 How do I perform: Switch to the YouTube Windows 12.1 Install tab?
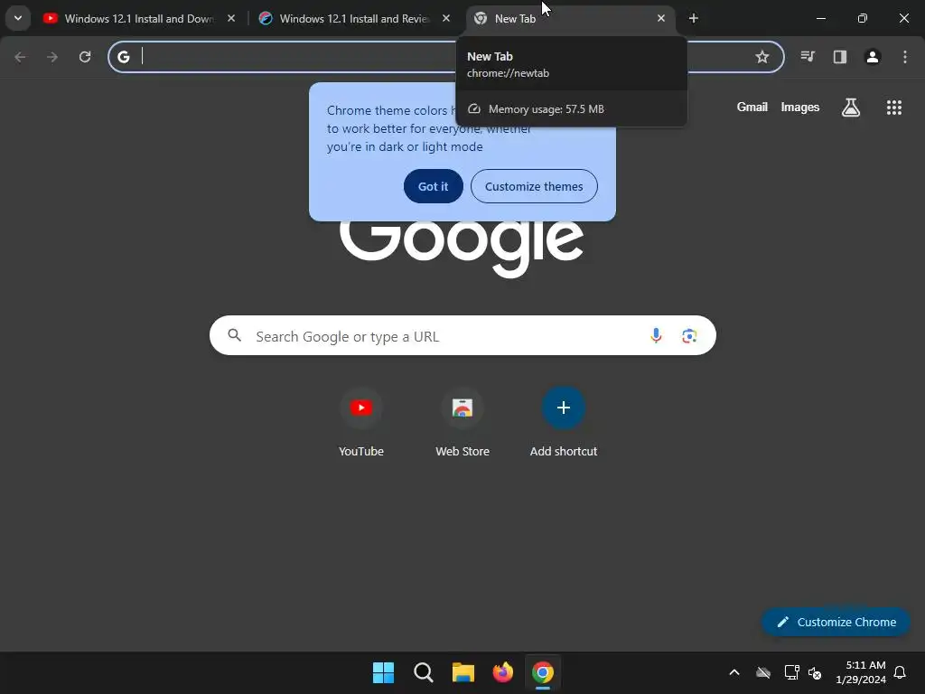[139, 18]
